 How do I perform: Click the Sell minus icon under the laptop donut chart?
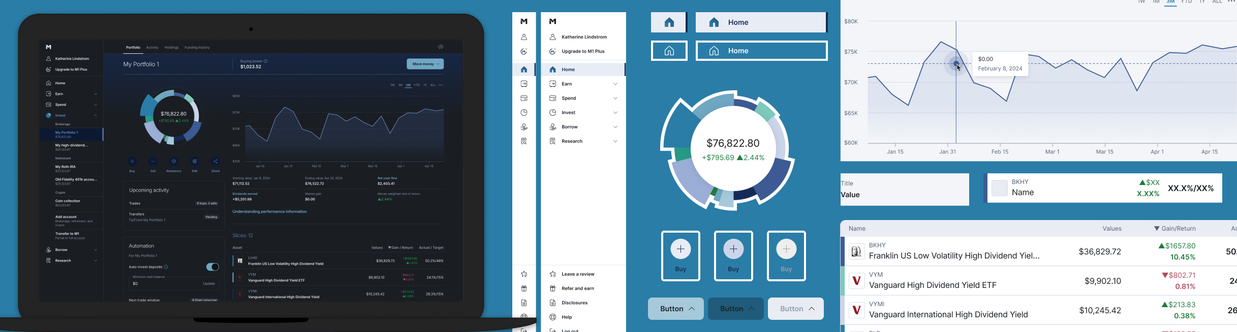pyautogui.click(x=153, y=161)
